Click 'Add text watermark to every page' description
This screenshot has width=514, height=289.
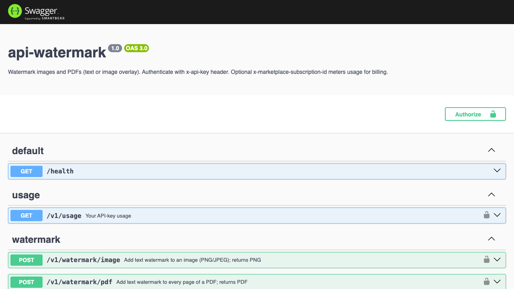pyautogui.click(x=182, y=282)
